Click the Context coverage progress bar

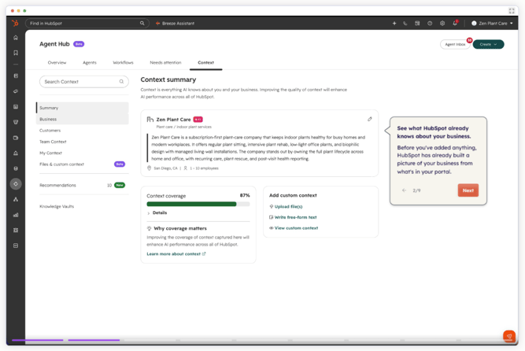coord(198,204)
